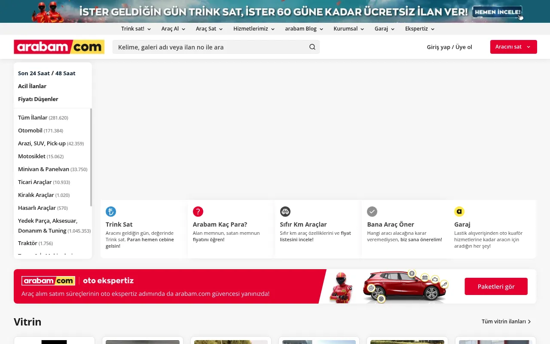The width and height of the screenshot is (550, 344).
Task: Open the Araç Sat dropdown
Action: [x=209, y=29]
